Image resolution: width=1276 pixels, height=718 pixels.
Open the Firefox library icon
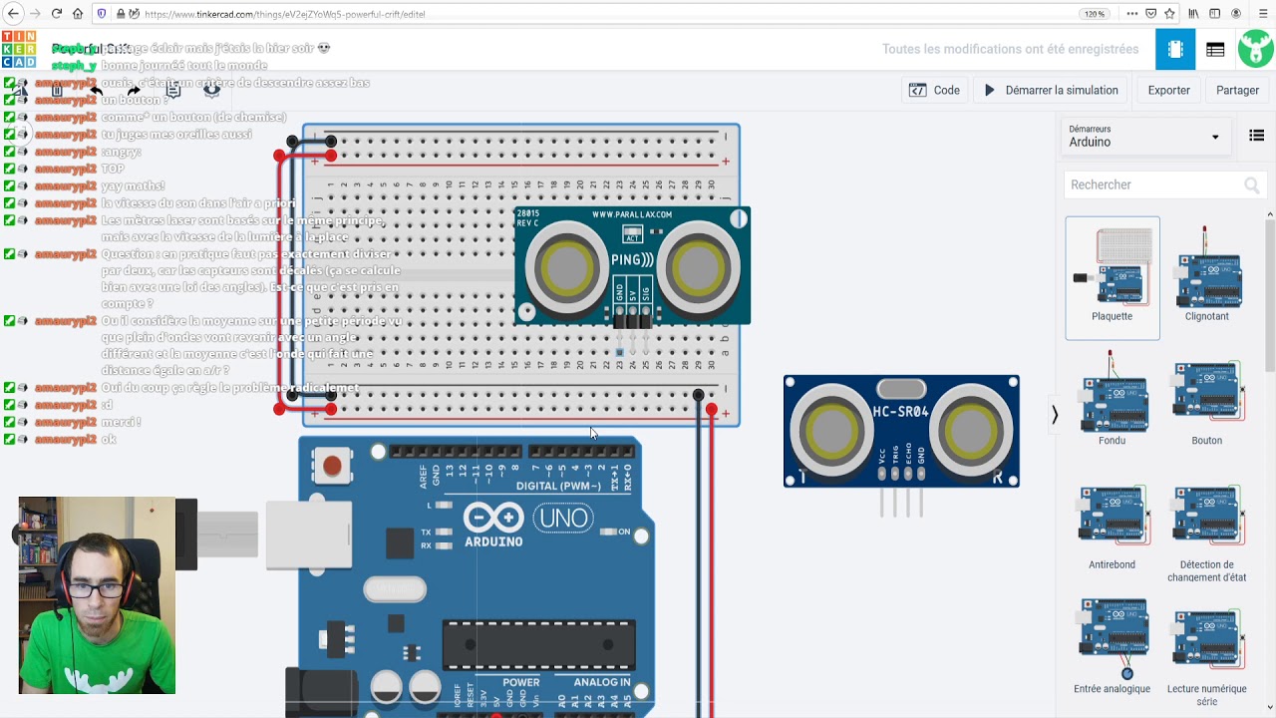1193,14
